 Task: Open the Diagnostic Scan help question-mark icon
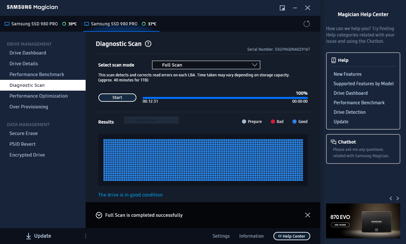tap(148, 44)
